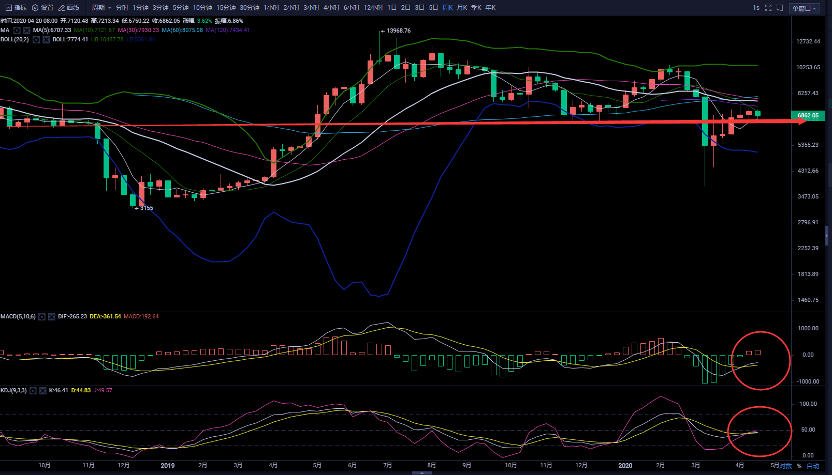Screen dimensions: 832x475
Task: Click the 1s refresh interval button
Action: click(x=756, y=8)
